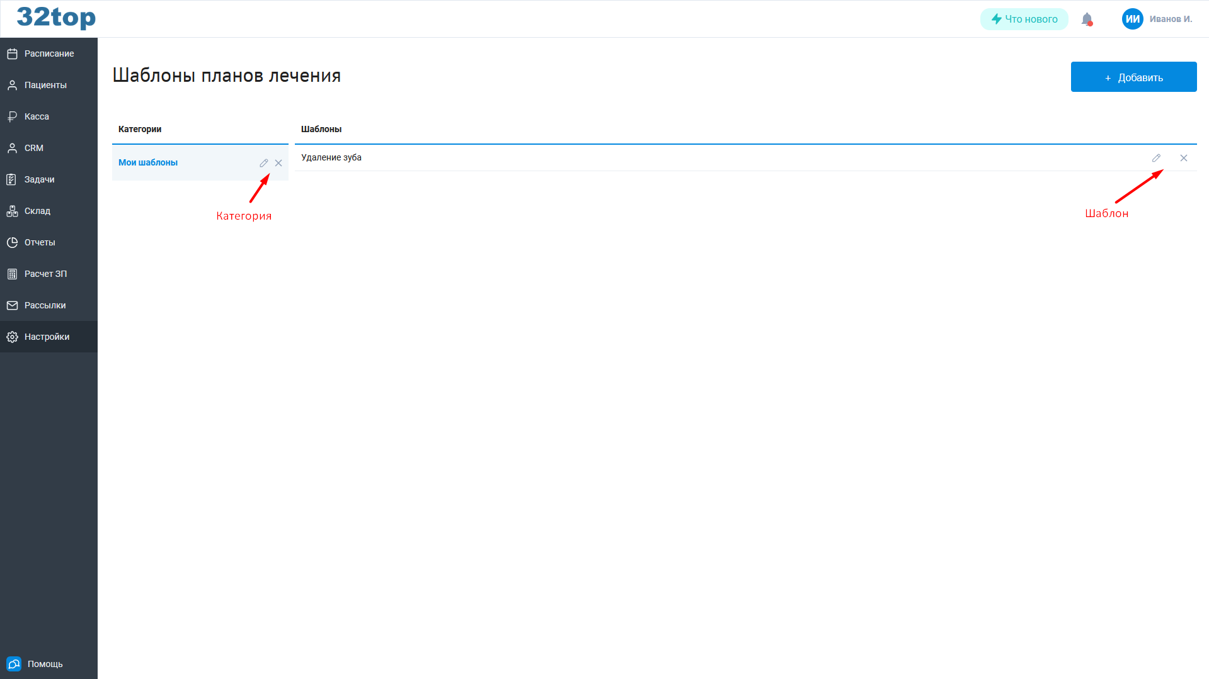
Task: Open the Склад menu item
Action: coord(37,211)
